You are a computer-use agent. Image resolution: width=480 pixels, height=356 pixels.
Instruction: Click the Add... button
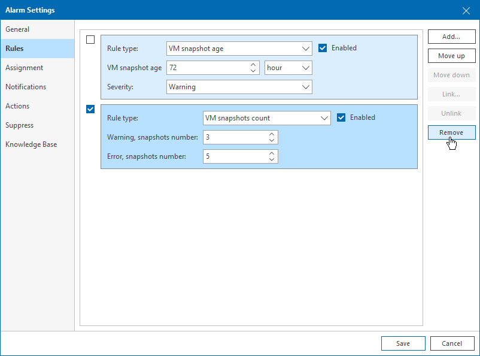coord(451,37)
